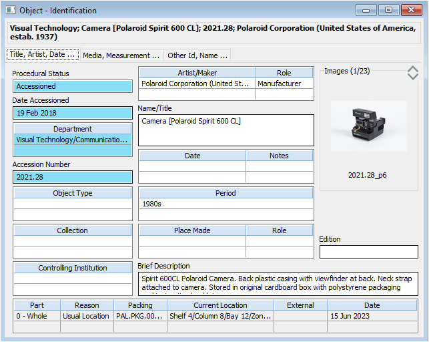This screenshot has width=429, height=342.
Task: Click the first empty Place Made cell
Action: [193, 241]
